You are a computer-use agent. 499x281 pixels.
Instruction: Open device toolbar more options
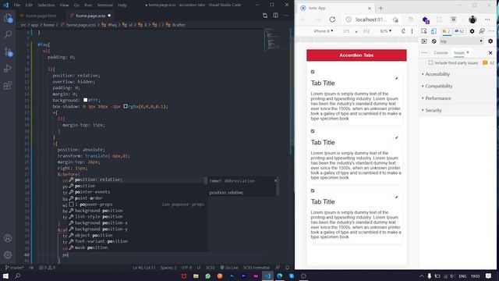pyautogui.click(x=412, y=31)
